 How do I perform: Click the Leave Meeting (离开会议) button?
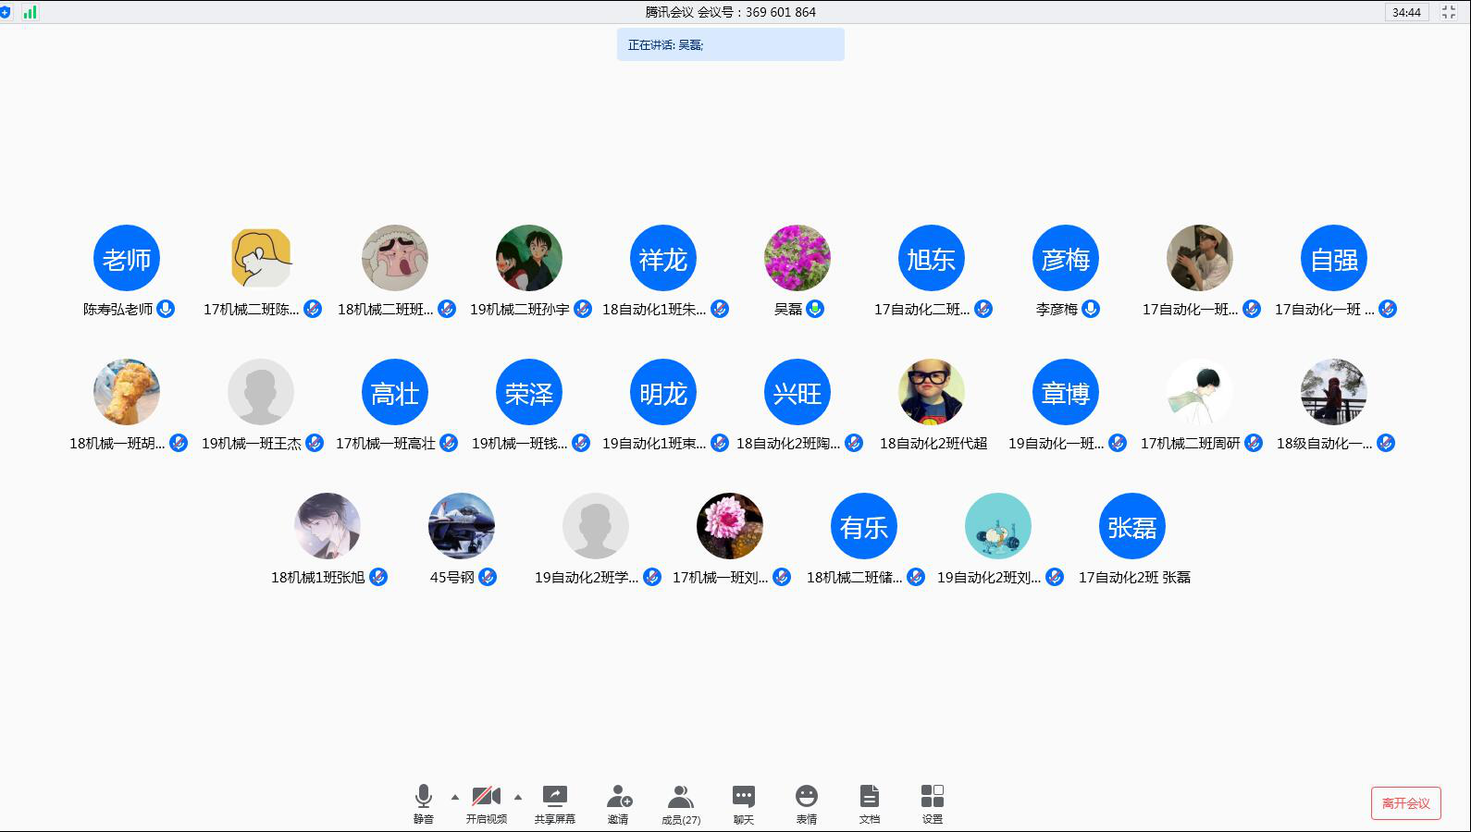tap(1405, 803)
